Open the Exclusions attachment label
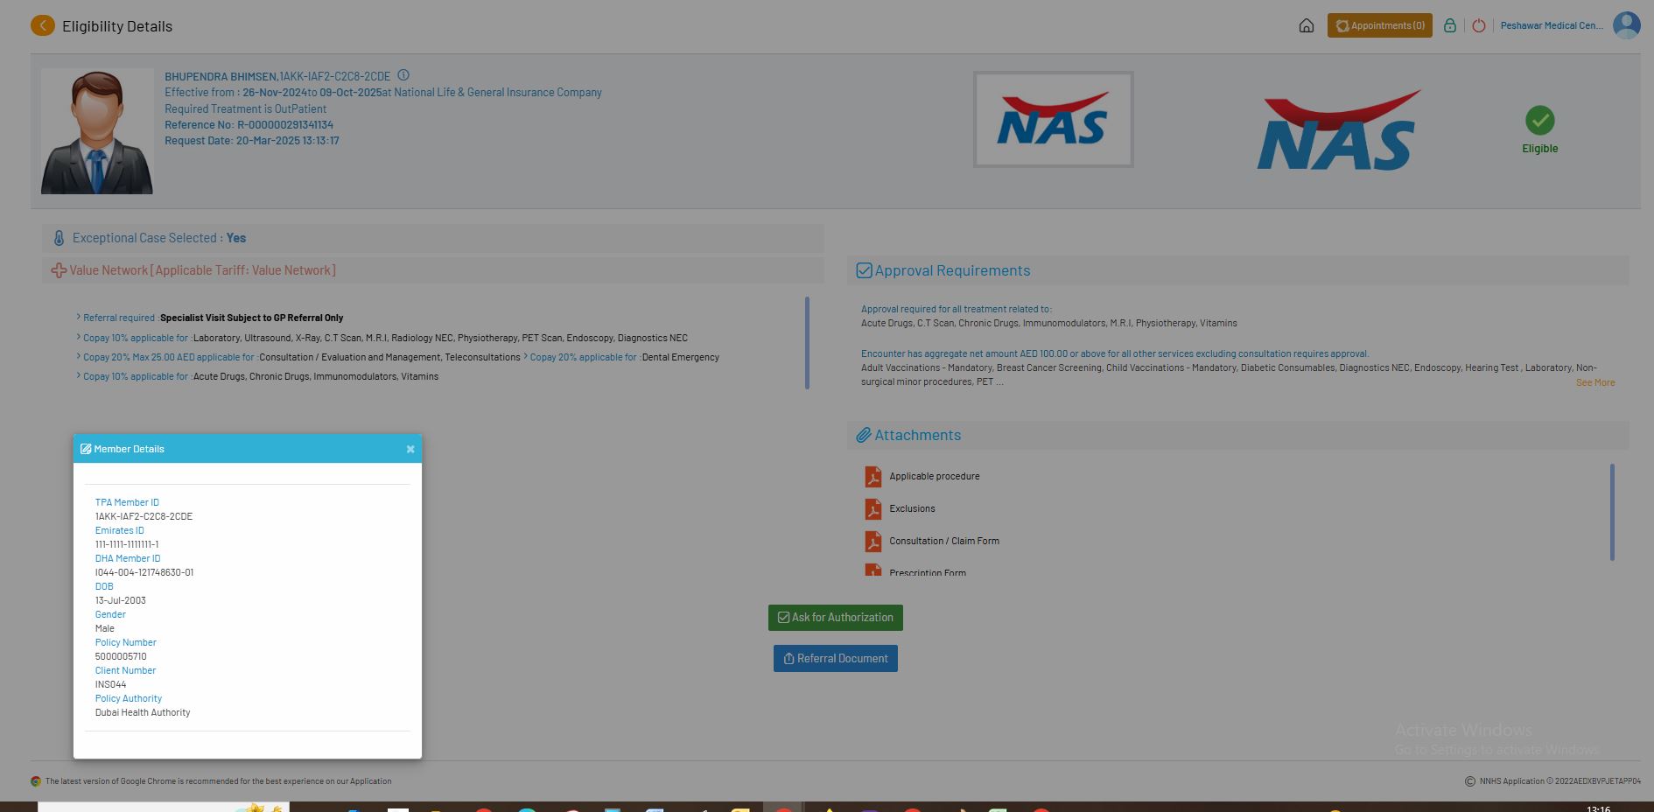This screenshot has width=1654, height=812. click(x=912, y=508)
